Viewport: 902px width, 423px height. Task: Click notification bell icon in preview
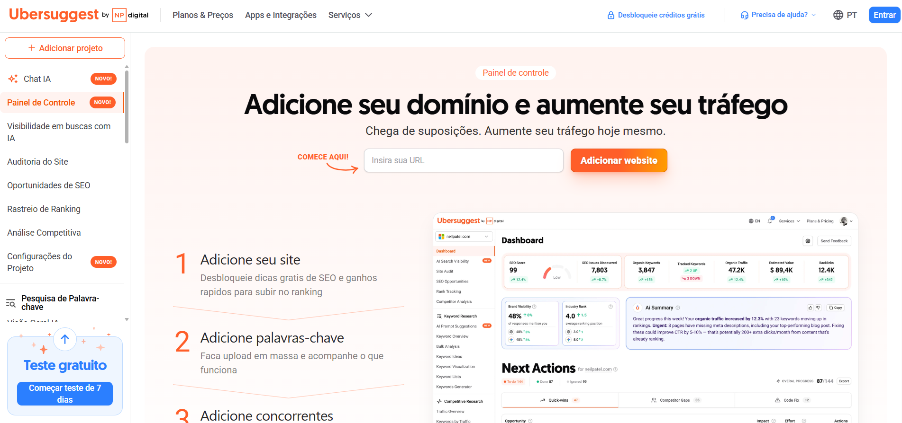770,220
